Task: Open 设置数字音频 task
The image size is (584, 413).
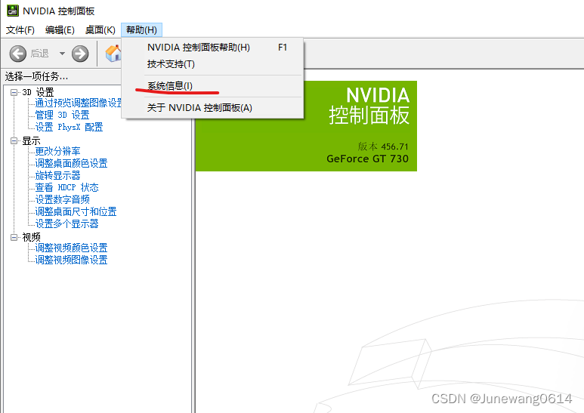Action: click(x=62, y=200)
